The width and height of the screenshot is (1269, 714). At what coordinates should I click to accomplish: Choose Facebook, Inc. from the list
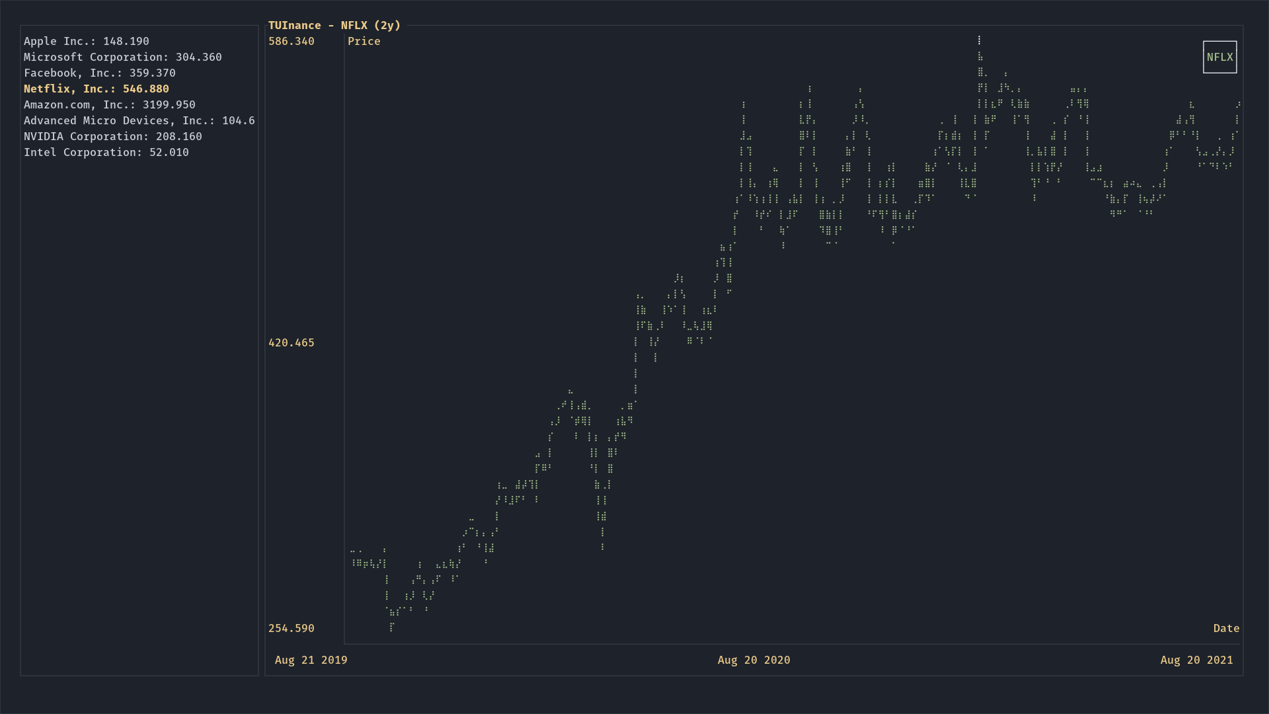click(100, 73)
